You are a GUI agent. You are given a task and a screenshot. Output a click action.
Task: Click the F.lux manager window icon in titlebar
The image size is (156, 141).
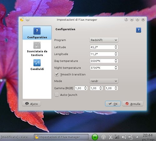(x=22, y=19)
